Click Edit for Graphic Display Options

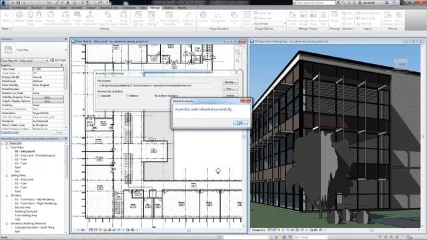point(48,101)
